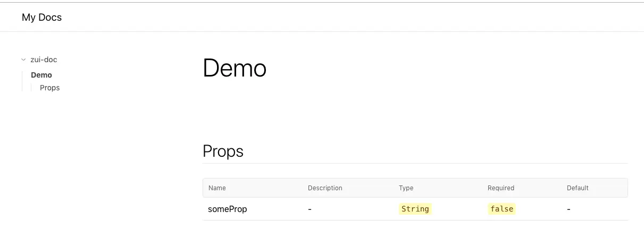Click the Description column header
644x237 pixels.
pyautogui.click(x=325, y=188)
